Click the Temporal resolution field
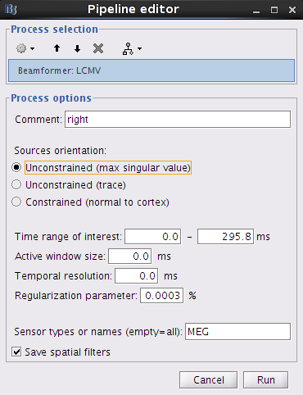 [x=136, y=276]
